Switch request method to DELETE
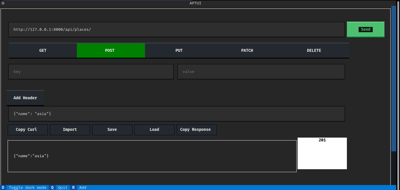400x190 pixels. click(314, 50)
